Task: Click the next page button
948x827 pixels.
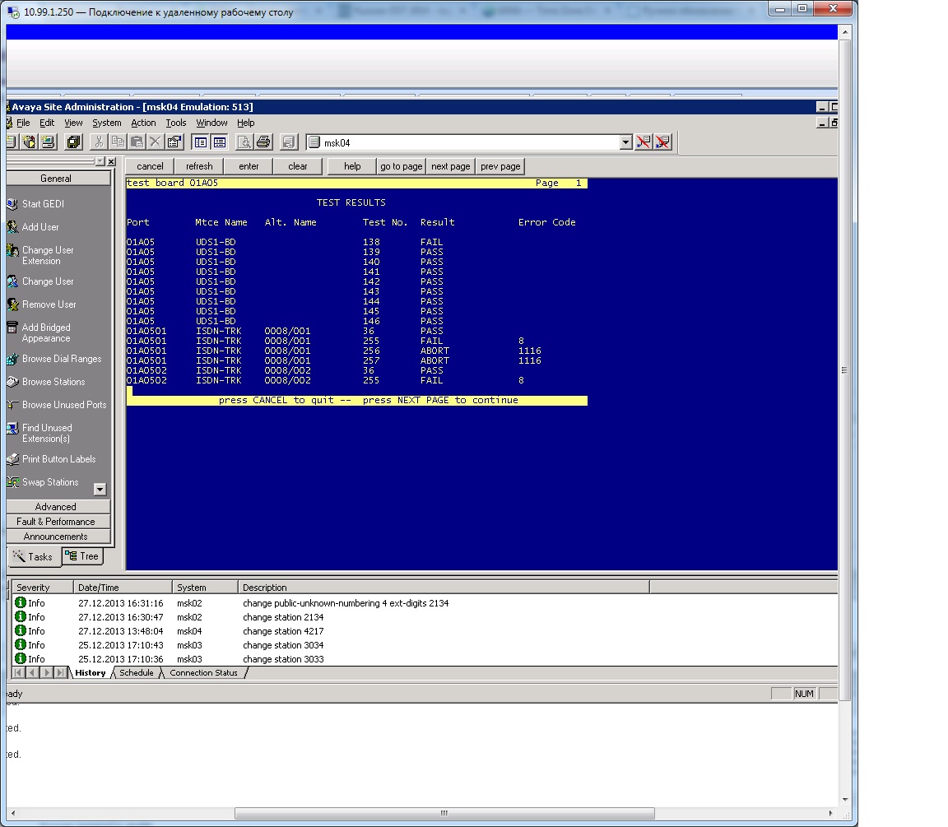Action: (450, 166)
